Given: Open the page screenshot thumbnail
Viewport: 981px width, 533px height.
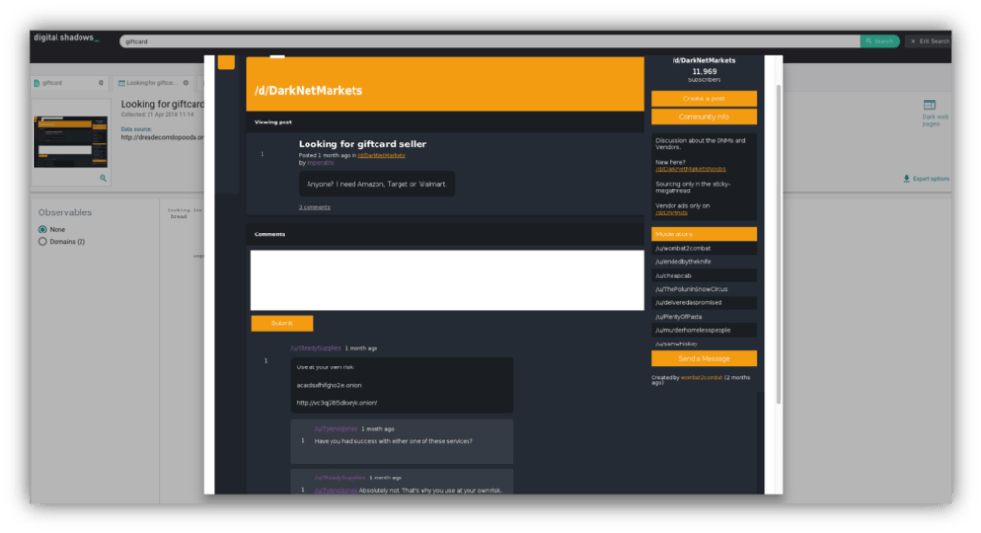Looking at the screenshot, I should point(71,142).
